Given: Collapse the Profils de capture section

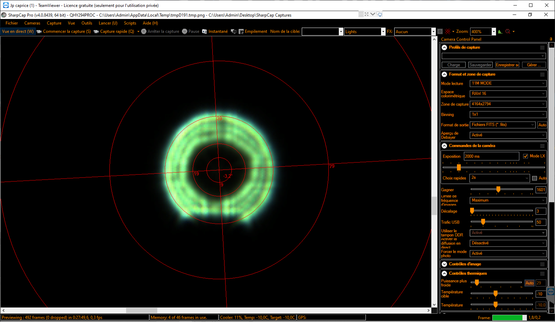Looking at the screenshot, I should (x=444, y=48).
